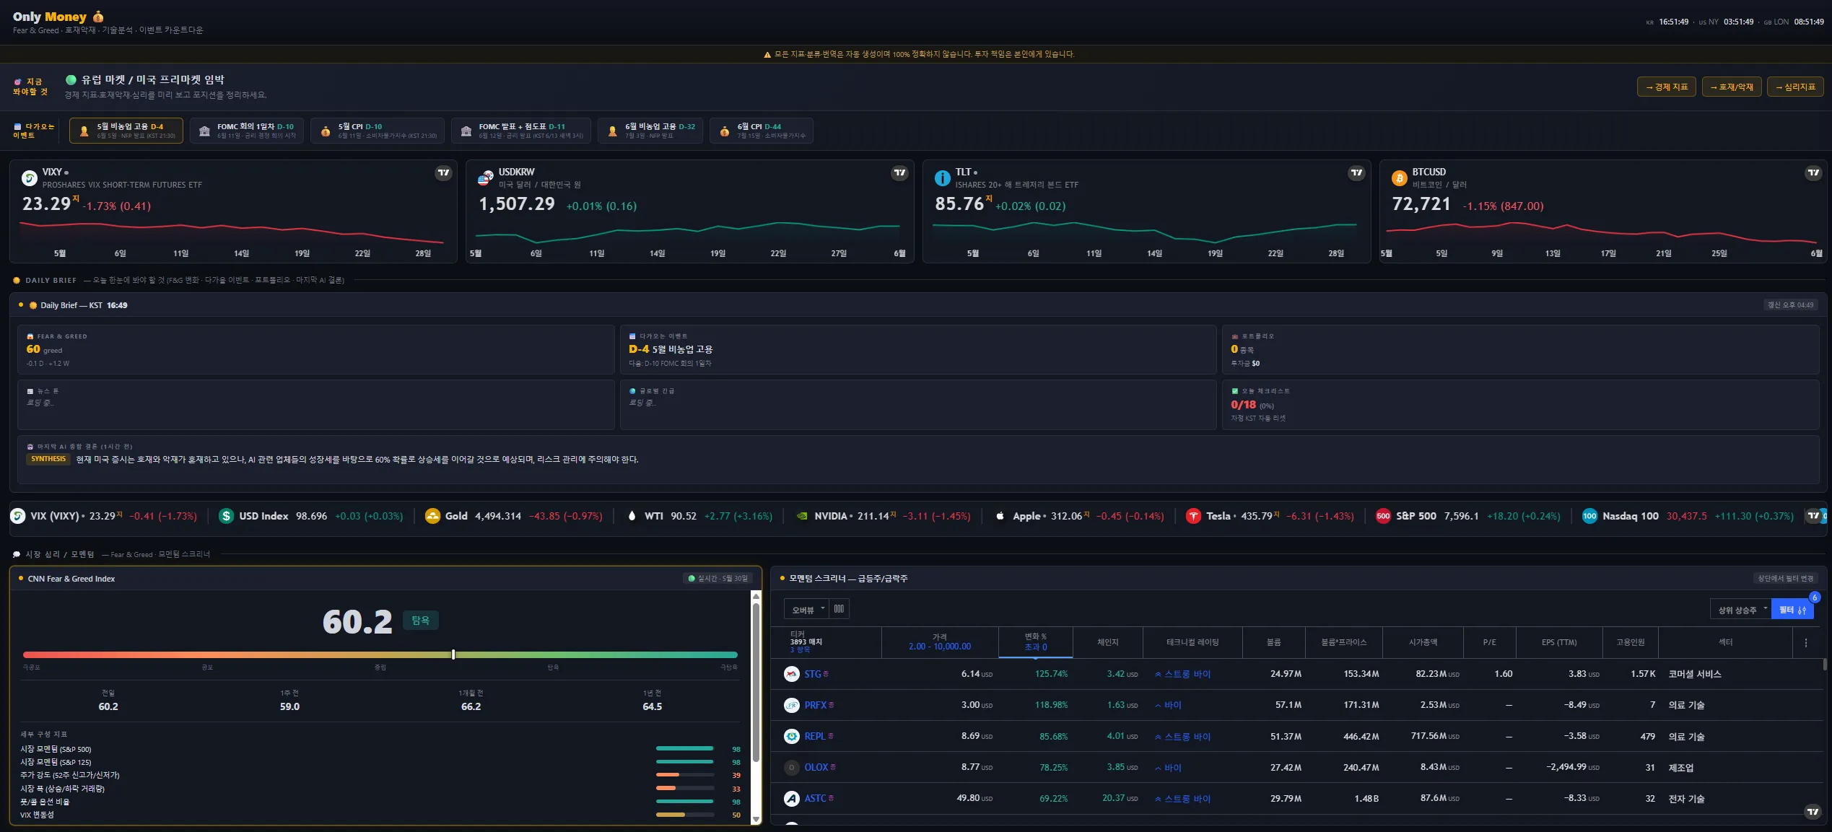Viewport: 1832px width, 832px height.
Task: Sort screener by 볼륨*프라이스 column
Action: tap(1344, 642)
